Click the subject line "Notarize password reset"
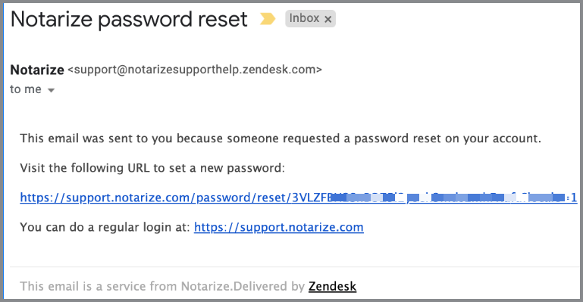Image resolution: width=583 pixels, height=302 pixels. 129,19
